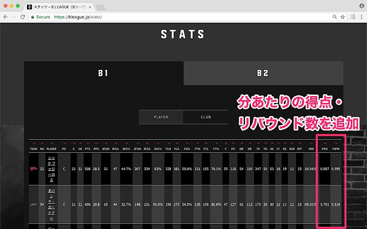Screen dimensions: 367x229
Task: Click the STATS page heading
Action: [182, 34]
